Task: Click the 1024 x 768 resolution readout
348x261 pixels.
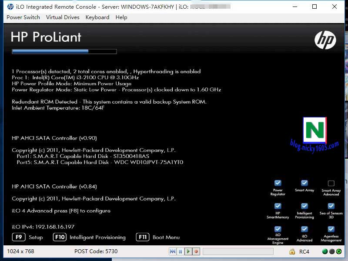Action: [x=20, y=251]
